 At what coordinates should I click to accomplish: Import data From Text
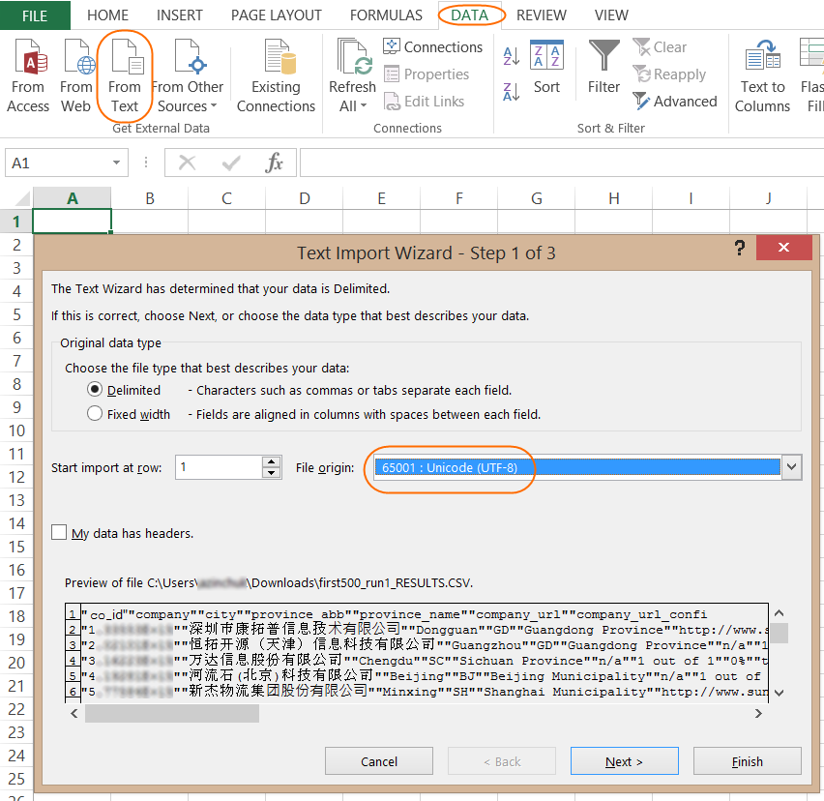[125, 76]
